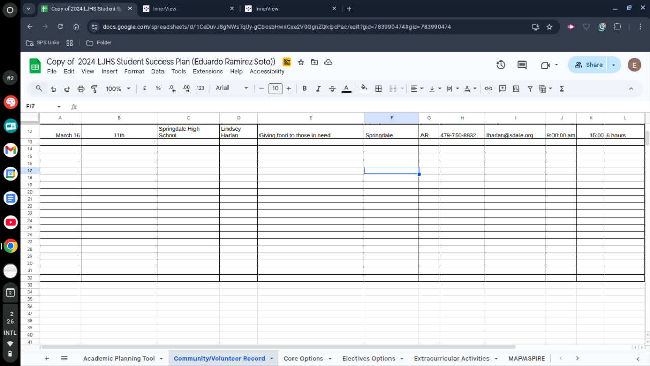Click the functions sigma icon
This screenshot has height=366, width=650.
562,88
